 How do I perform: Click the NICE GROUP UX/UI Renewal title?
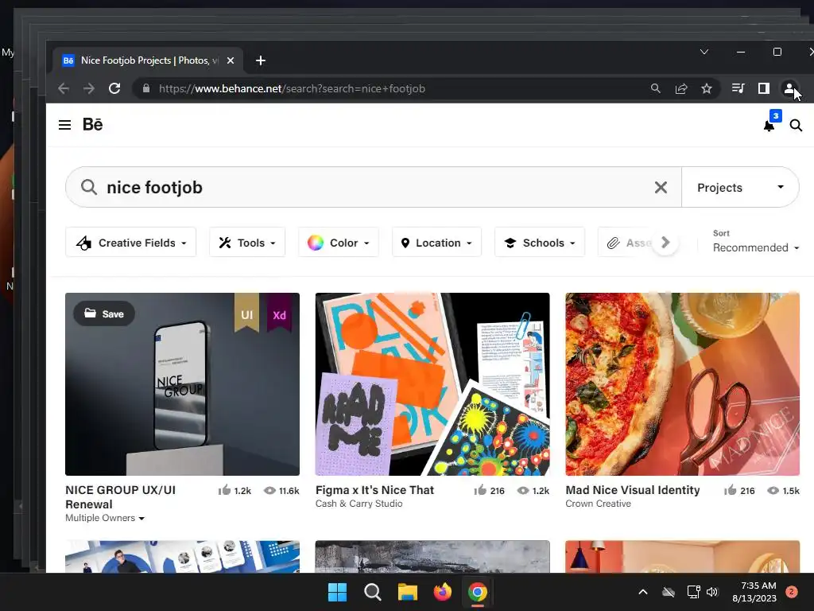[121, 497]
